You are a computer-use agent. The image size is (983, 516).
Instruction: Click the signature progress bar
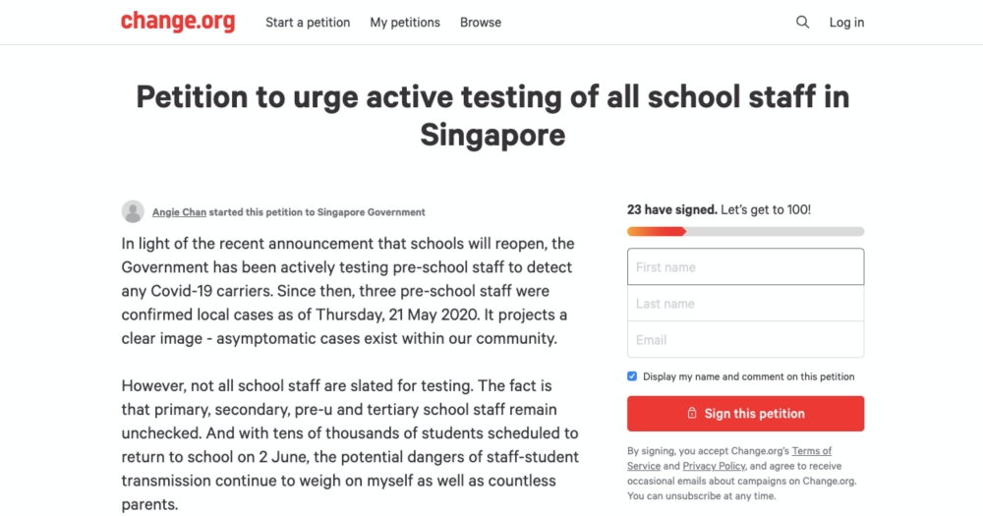pyautogui.click(x=745, y=231)
